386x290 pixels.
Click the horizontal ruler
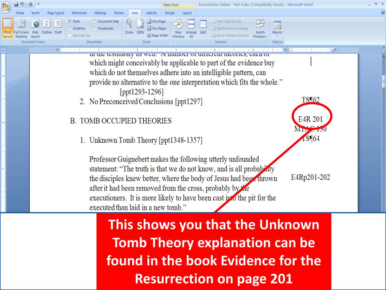[193, 50]
